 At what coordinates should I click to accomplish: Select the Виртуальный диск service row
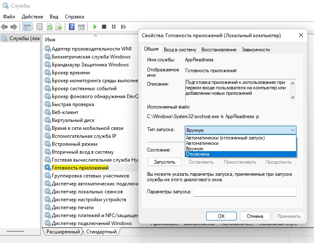click(x=91, y=120)
